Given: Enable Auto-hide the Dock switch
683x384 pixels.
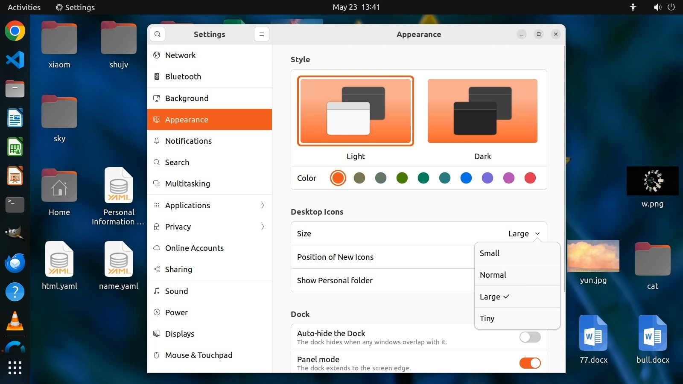Looking at the screenshot, I should pos(530,337).
